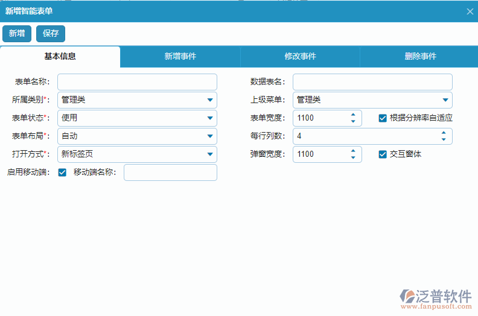Increase 每行列数 using the up arrow
Image resolution: width=478 pixels, height=316 pixels.
pyautogui.click(x=444, y=133)
